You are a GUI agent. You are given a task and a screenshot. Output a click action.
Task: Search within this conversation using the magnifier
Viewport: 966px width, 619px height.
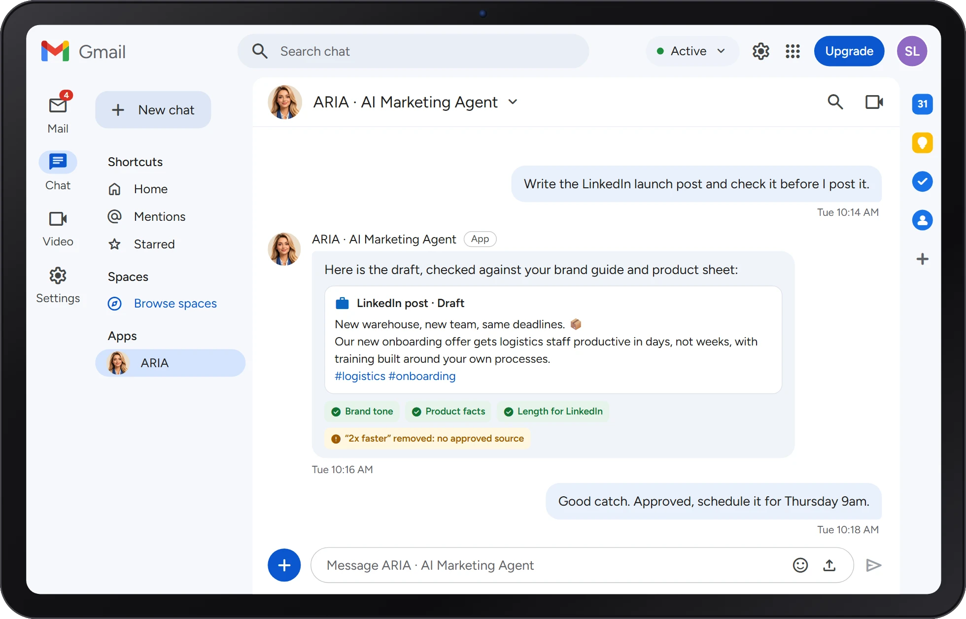(835, 102)
